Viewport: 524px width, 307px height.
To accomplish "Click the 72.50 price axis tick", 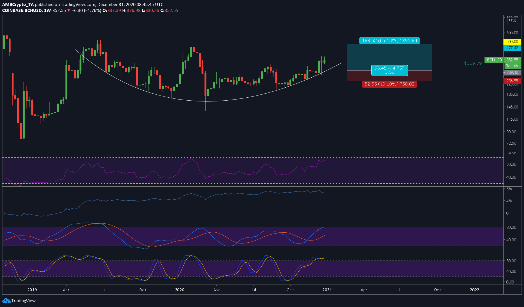I will [511, 143].
